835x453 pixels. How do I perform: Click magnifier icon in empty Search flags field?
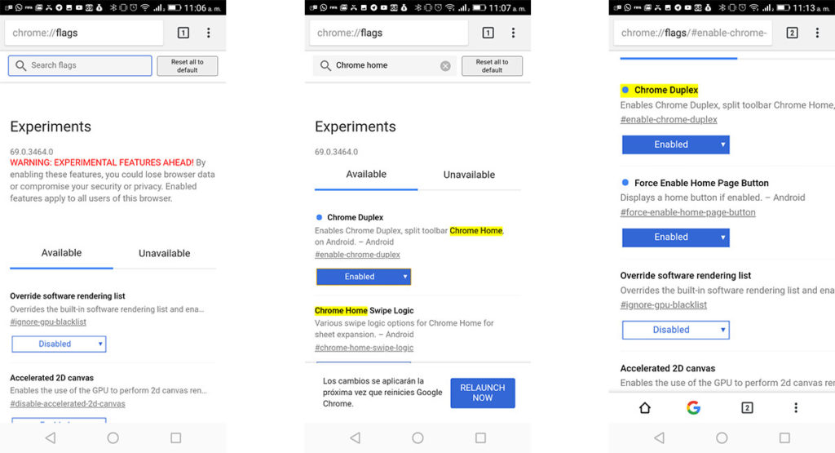point(21,66)
